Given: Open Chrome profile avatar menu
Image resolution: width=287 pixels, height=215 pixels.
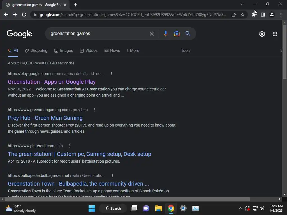Looking at the screenshot, I should 272,15.
